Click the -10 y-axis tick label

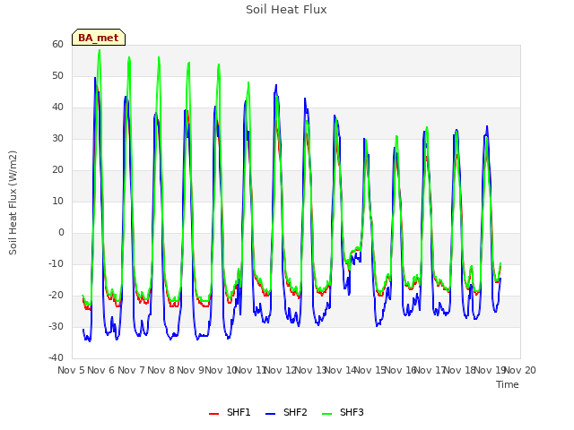click(x=56, y=263)
